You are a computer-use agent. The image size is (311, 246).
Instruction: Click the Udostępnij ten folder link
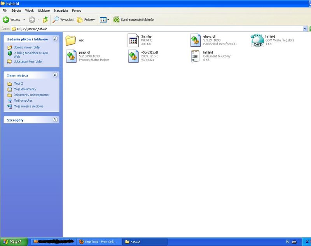pyautogui.click(x=28, y=62)
